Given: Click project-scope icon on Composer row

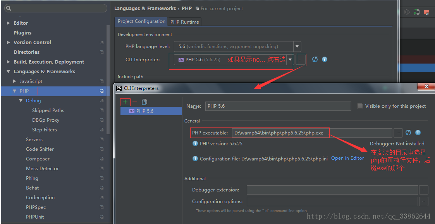Looking at the screenshot, I should [x=101, y=159].
